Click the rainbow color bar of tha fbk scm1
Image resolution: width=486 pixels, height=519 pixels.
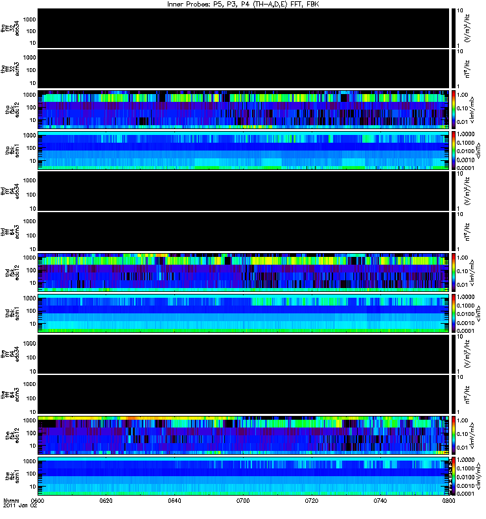click(x=453, y=151)
